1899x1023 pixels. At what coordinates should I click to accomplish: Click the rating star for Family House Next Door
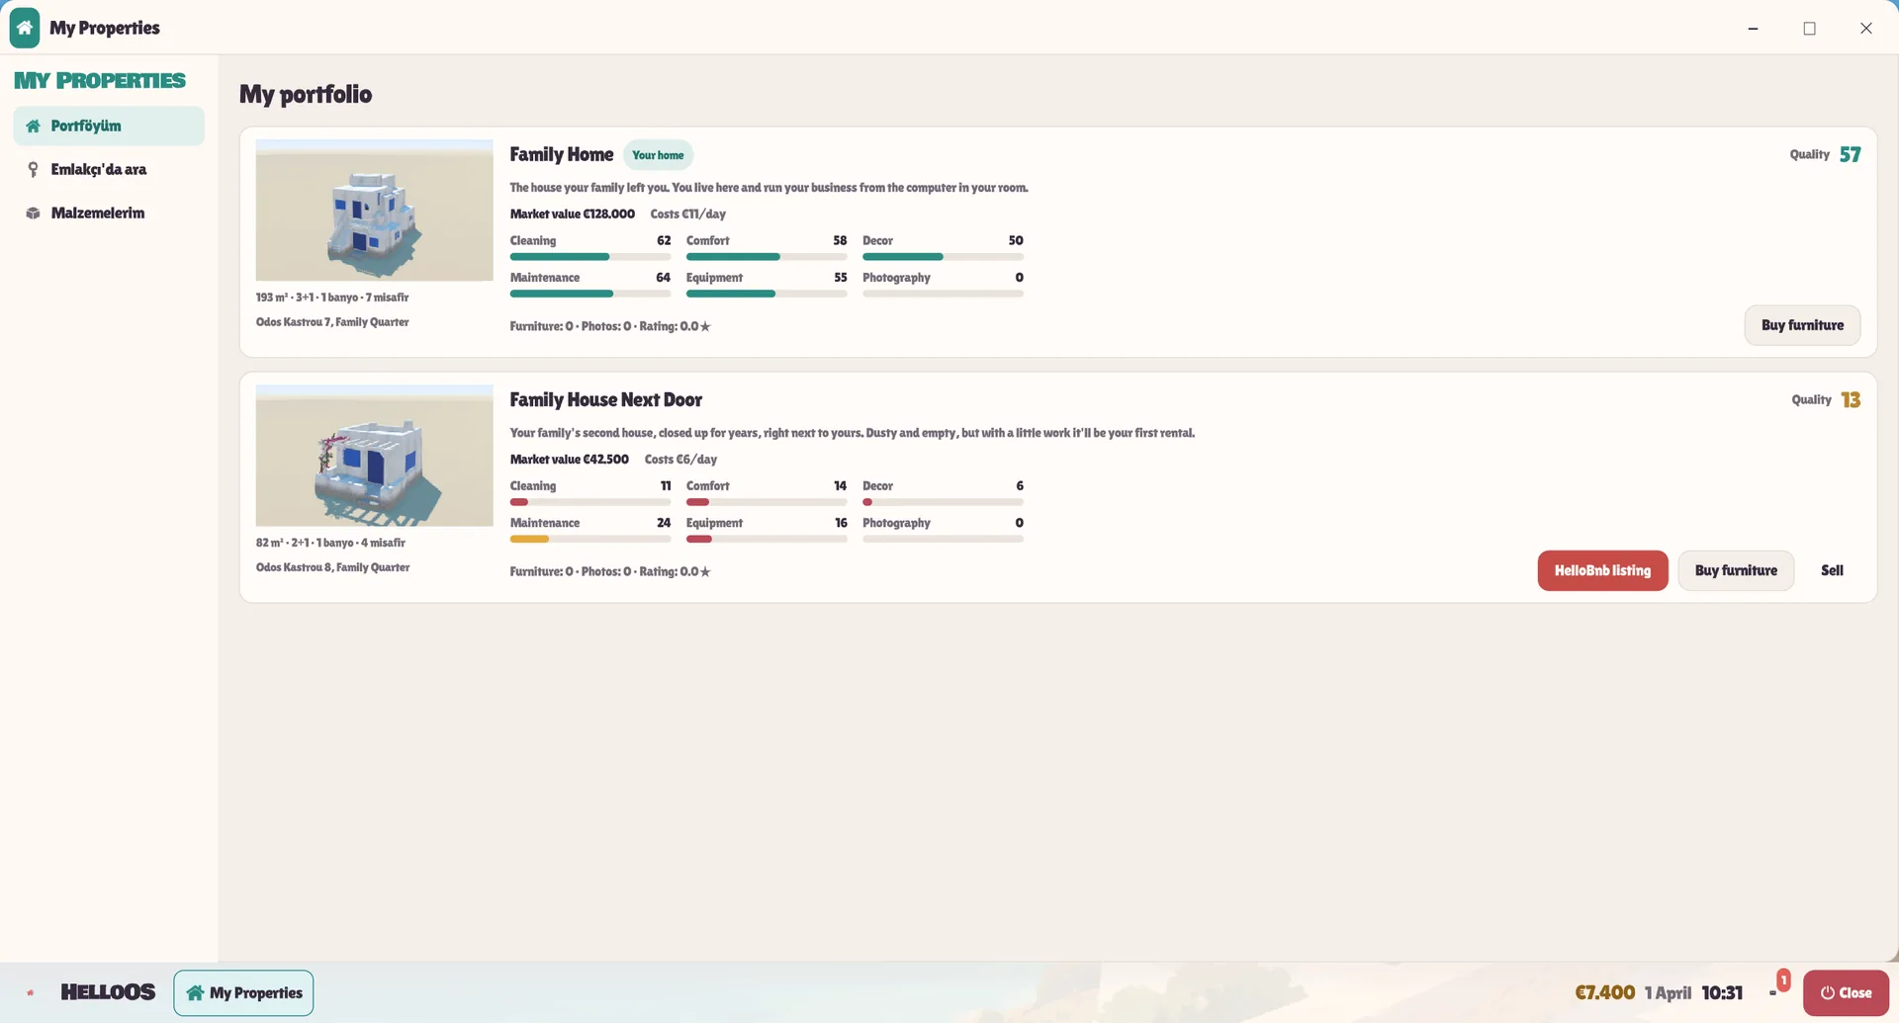point(705,572)
